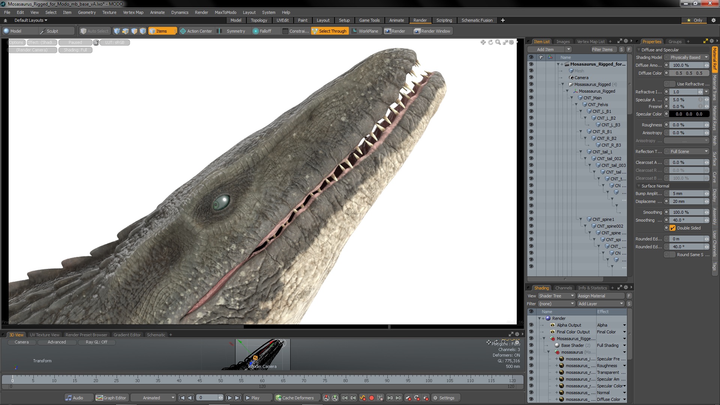This screenshot has height=405, width=720.
Task: Step to the previous frame
Action: coord(190,398)
